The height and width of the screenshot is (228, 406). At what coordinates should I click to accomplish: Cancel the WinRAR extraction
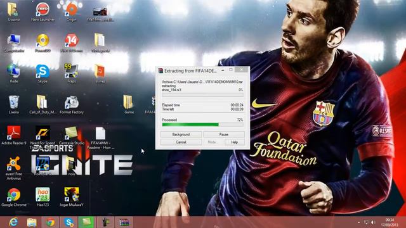(181, 142)
